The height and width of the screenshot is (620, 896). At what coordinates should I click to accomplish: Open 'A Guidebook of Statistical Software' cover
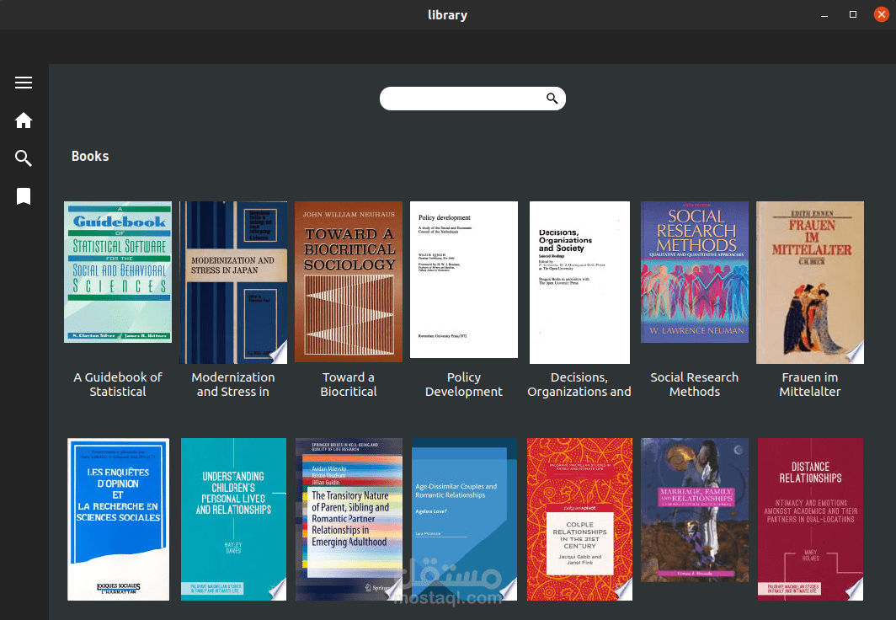[x=118, y=272]
